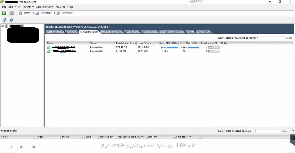Click the Home breadcrumb link
The width and height of the screenshot is (295, 153).
pos(27,13)
